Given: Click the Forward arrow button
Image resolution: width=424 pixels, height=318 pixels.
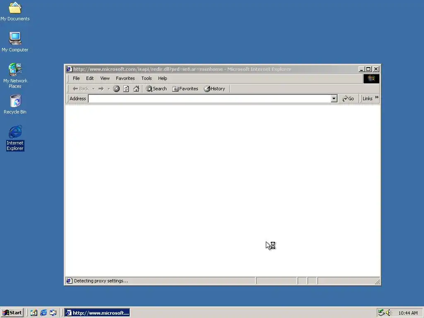Looking at the screenshot, I should (x=101, y=89).
